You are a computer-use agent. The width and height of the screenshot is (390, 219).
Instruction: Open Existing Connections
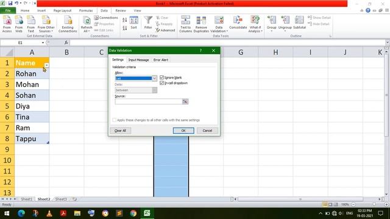68,24
